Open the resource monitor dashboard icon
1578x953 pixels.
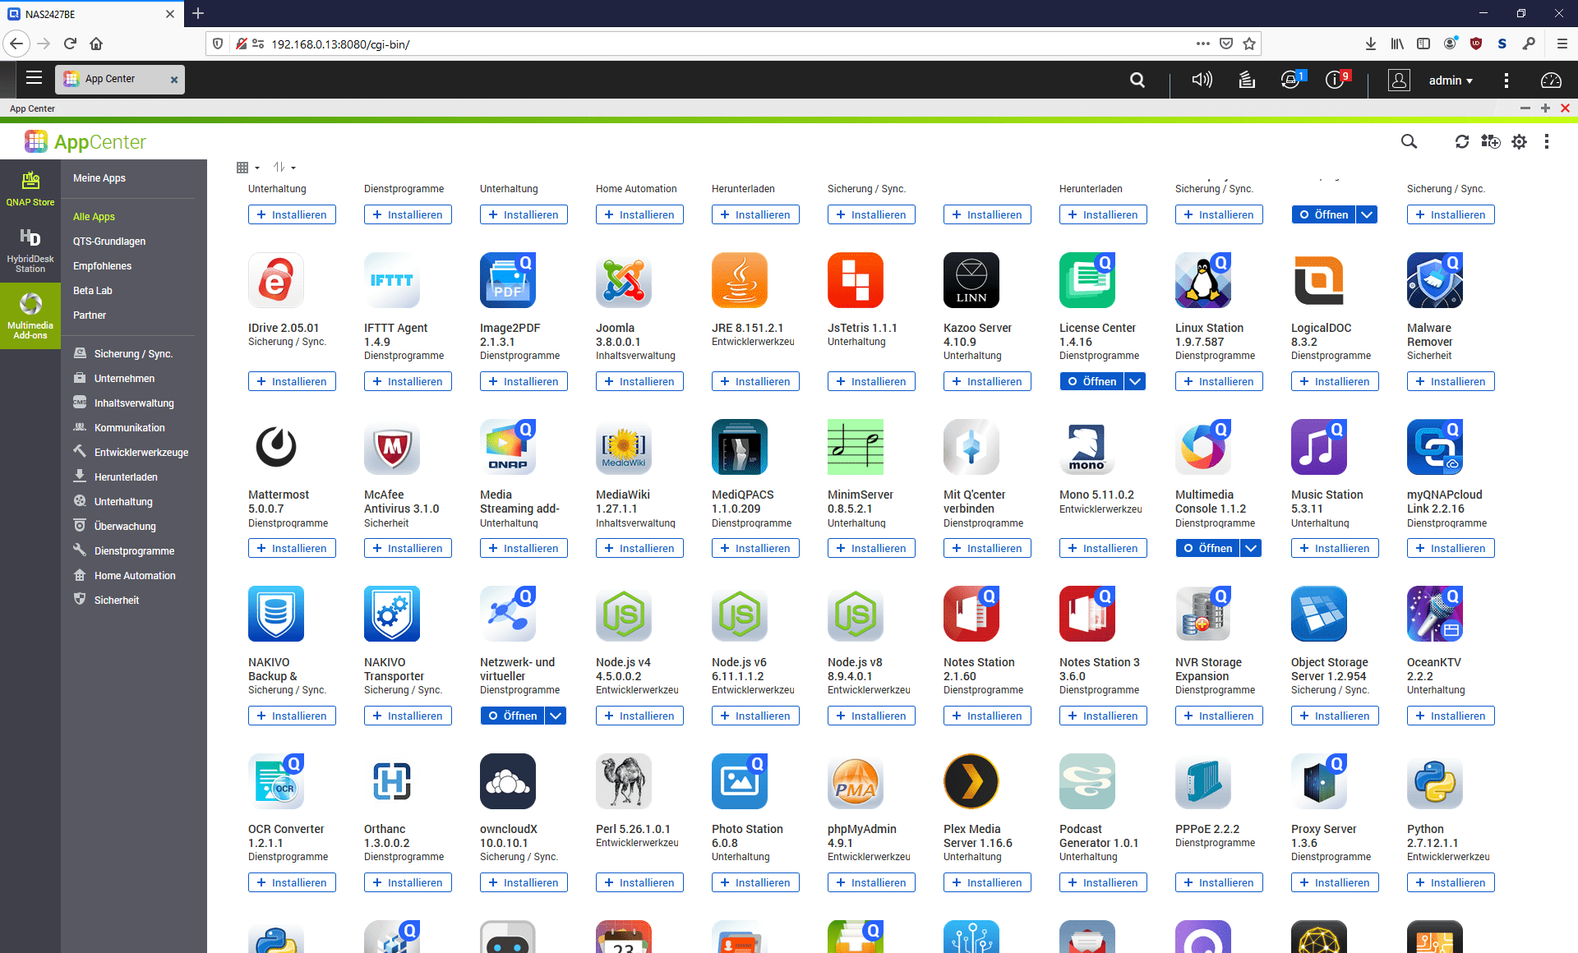pos(1552,80)
